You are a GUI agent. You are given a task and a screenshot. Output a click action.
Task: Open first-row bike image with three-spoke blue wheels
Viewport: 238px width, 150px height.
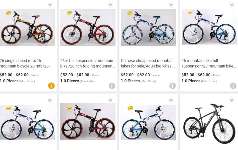click(x=148, y=28)
